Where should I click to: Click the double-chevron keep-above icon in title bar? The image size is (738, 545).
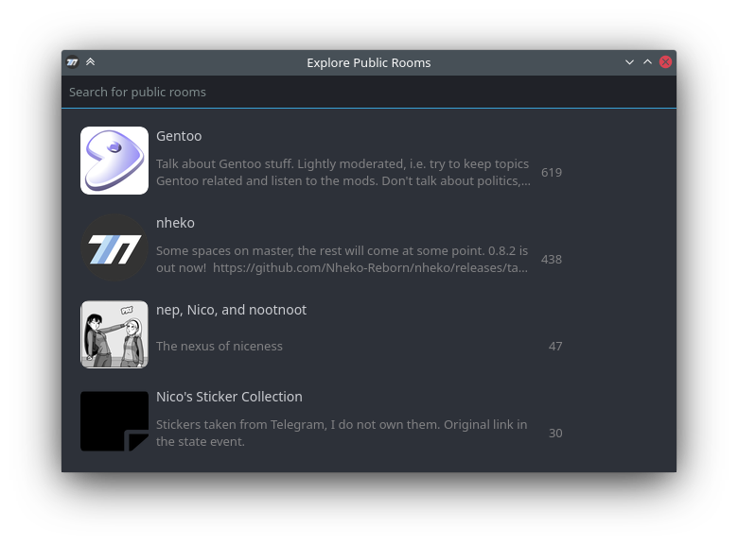(91, 62)
